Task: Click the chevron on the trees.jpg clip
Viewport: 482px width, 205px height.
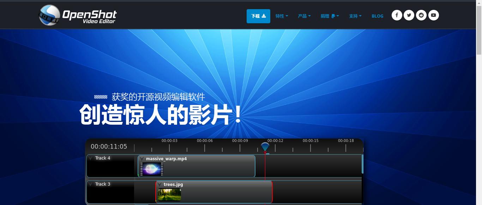Action: click(159, 185)
